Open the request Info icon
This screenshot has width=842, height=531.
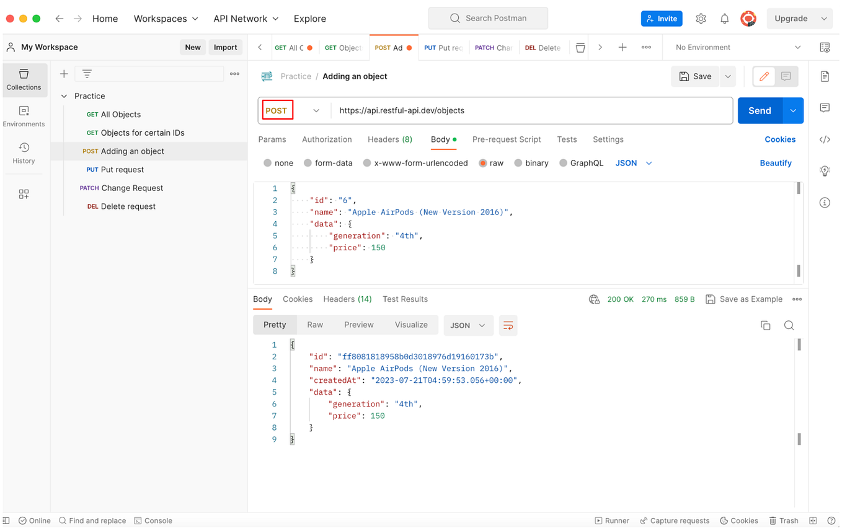(x=825, y=203)
